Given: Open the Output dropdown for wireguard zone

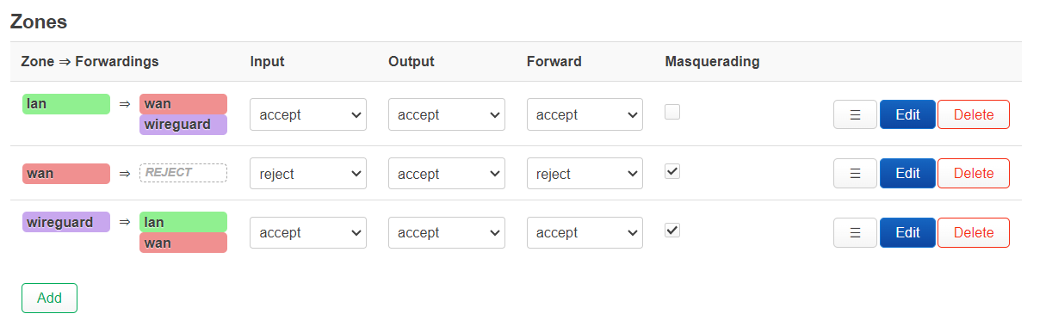Looking at the screenshot, I should [446, 232].
